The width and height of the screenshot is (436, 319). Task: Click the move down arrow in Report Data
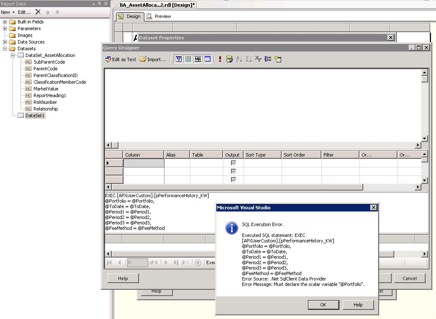pyautogui.click(x=57, y=12)
